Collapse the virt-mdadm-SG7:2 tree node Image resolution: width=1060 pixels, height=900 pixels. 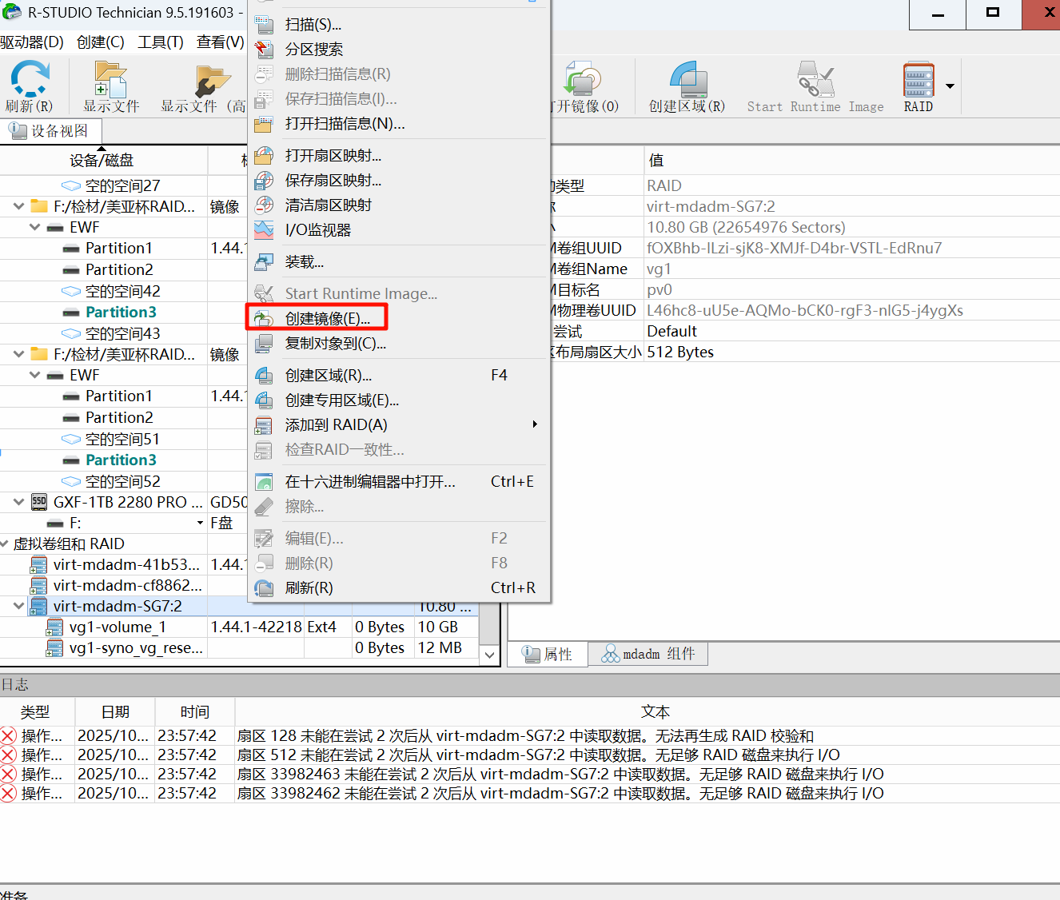pos(18,607)
